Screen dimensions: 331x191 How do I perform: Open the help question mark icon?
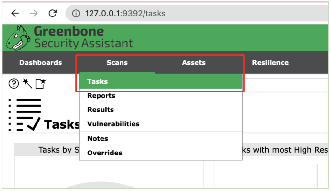pyautogui.click(x=14, y=84)
